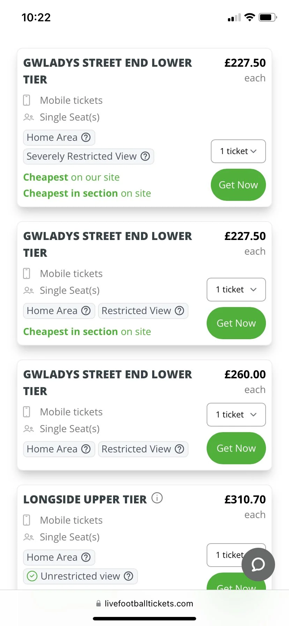Image resolution: width=289 pixels, height=626 pixels.
Task: Tap help icon on third listing's Home Area
Action: click(86, 449)
